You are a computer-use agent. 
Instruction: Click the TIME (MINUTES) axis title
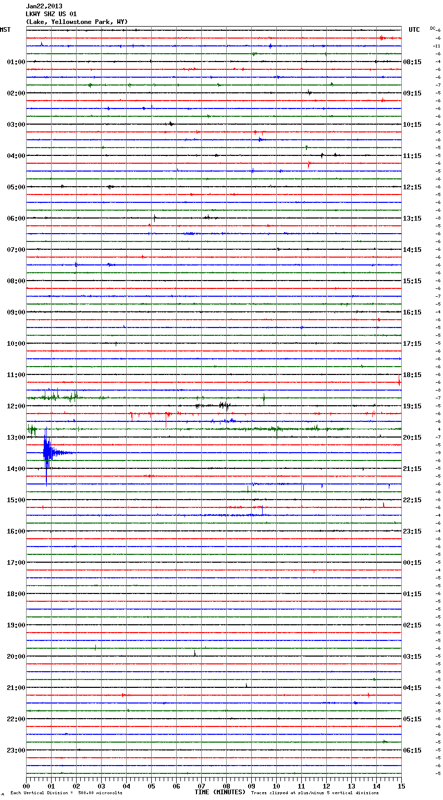point(220,792)
